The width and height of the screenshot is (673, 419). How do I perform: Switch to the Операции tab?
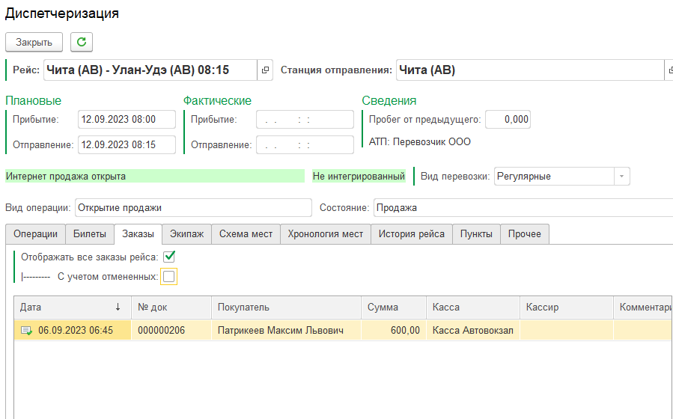click(x=35, y=234)
